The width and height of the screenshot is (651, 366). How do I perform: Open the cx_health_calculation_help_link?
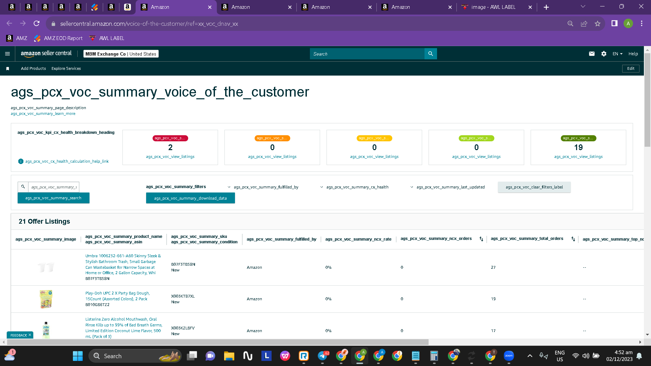pos(67,161)
